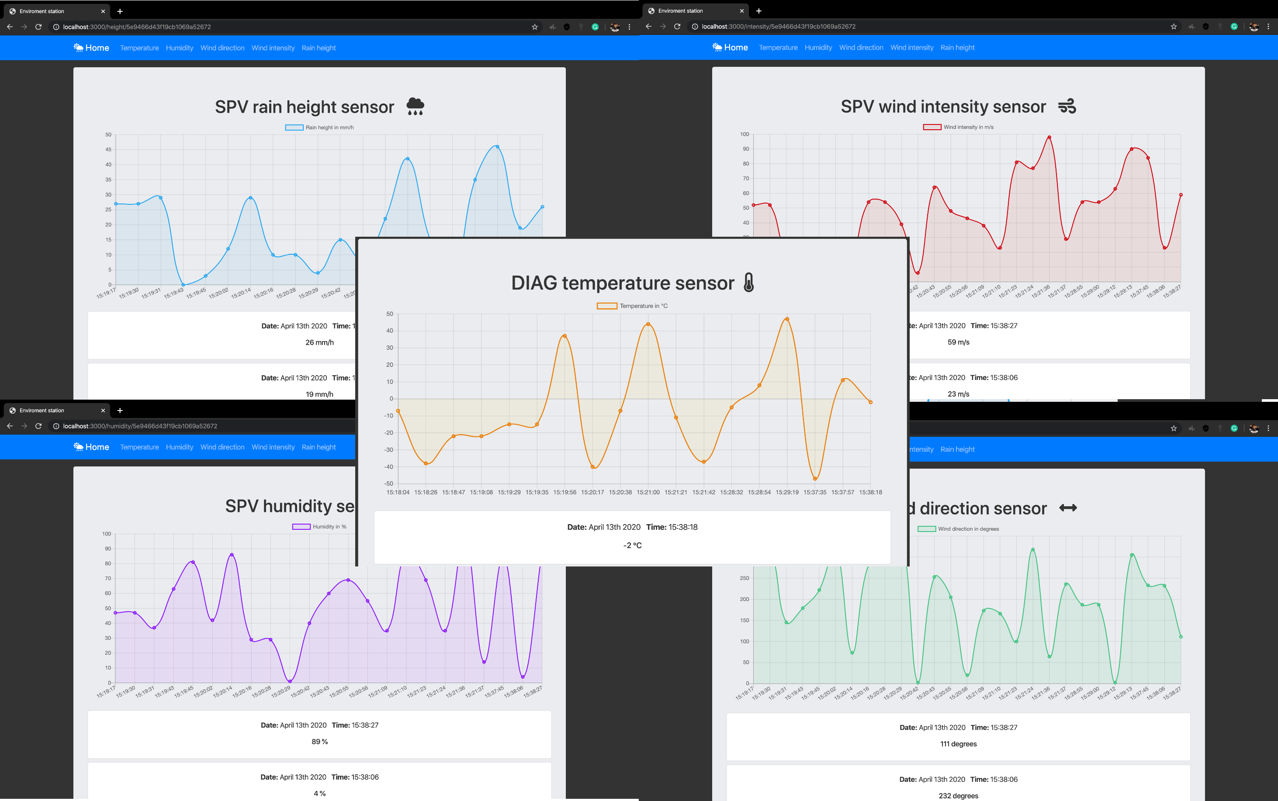The height and width of the screenshot is (801, 1278).
Task: Go forward in humidity browser window
Action: (x=24, y=426)
